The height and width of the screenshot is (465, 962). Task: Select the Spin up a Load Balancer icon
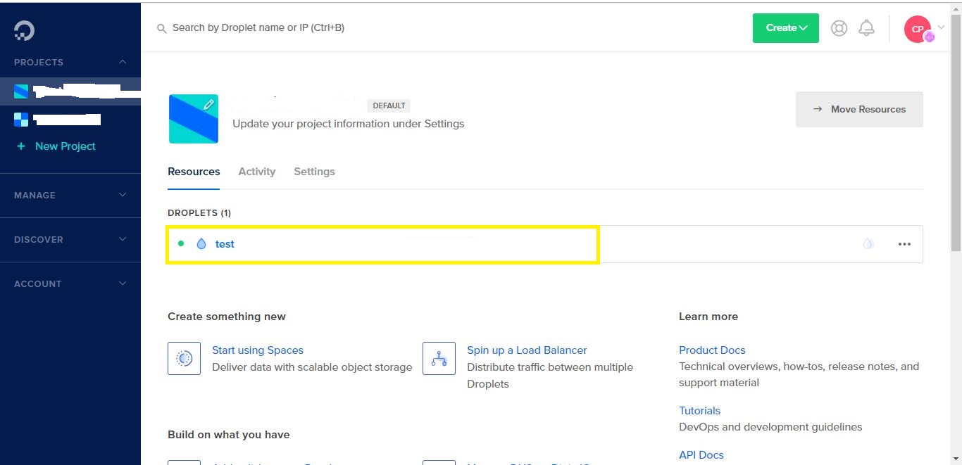click(439, 358)
